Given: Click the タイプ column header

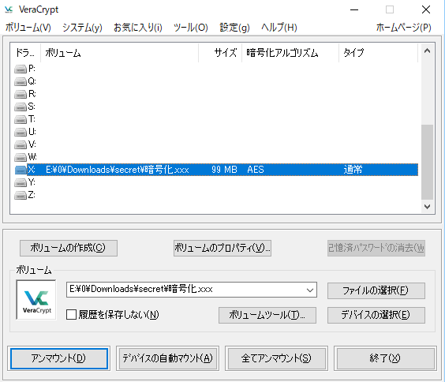Looking at the screenshot, I should pyautogui.click(x=378, y=53).
